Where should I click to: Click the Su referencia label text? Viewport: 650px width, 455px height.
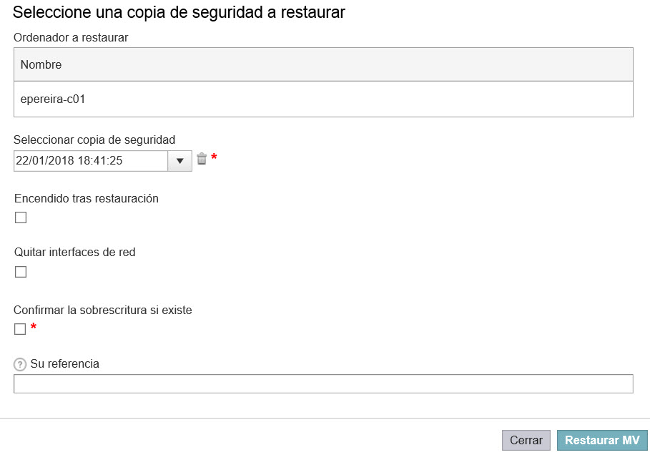tap(64, 363)
